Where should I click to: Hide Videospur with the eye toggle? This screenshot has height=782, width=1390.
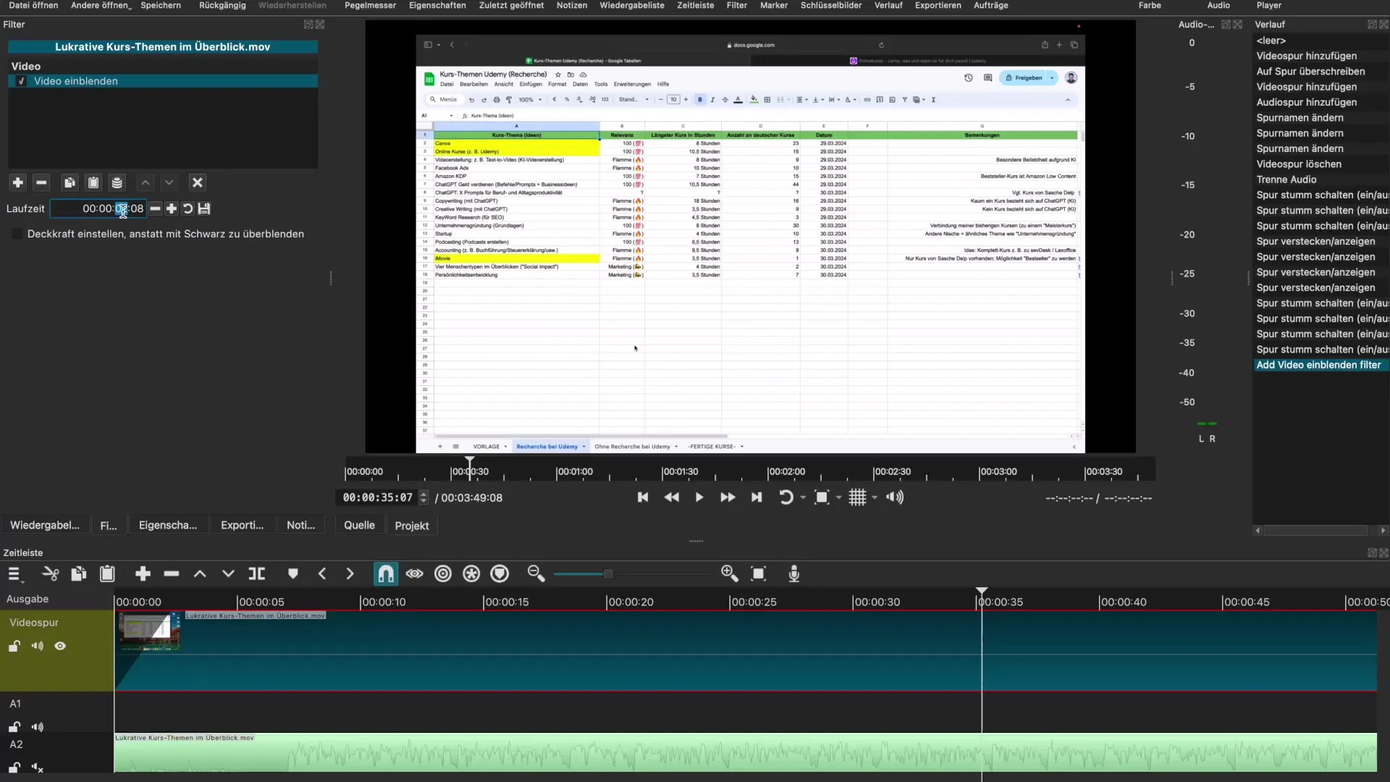60,646
